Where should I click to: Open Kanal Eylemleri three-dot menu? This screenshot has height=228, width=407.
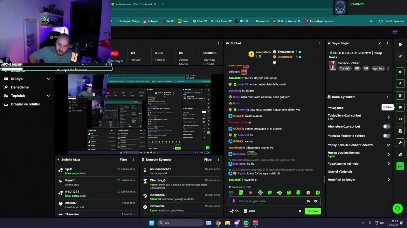(387, 97)
